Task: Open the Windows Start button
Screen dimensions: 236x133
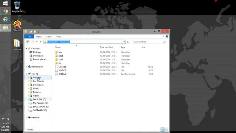Action: (x=5, y=3)
